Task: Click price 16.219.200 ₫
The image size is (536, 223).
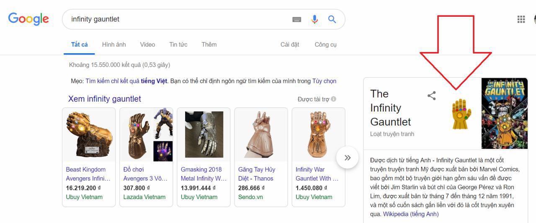Action: click(x=83, y=188)
